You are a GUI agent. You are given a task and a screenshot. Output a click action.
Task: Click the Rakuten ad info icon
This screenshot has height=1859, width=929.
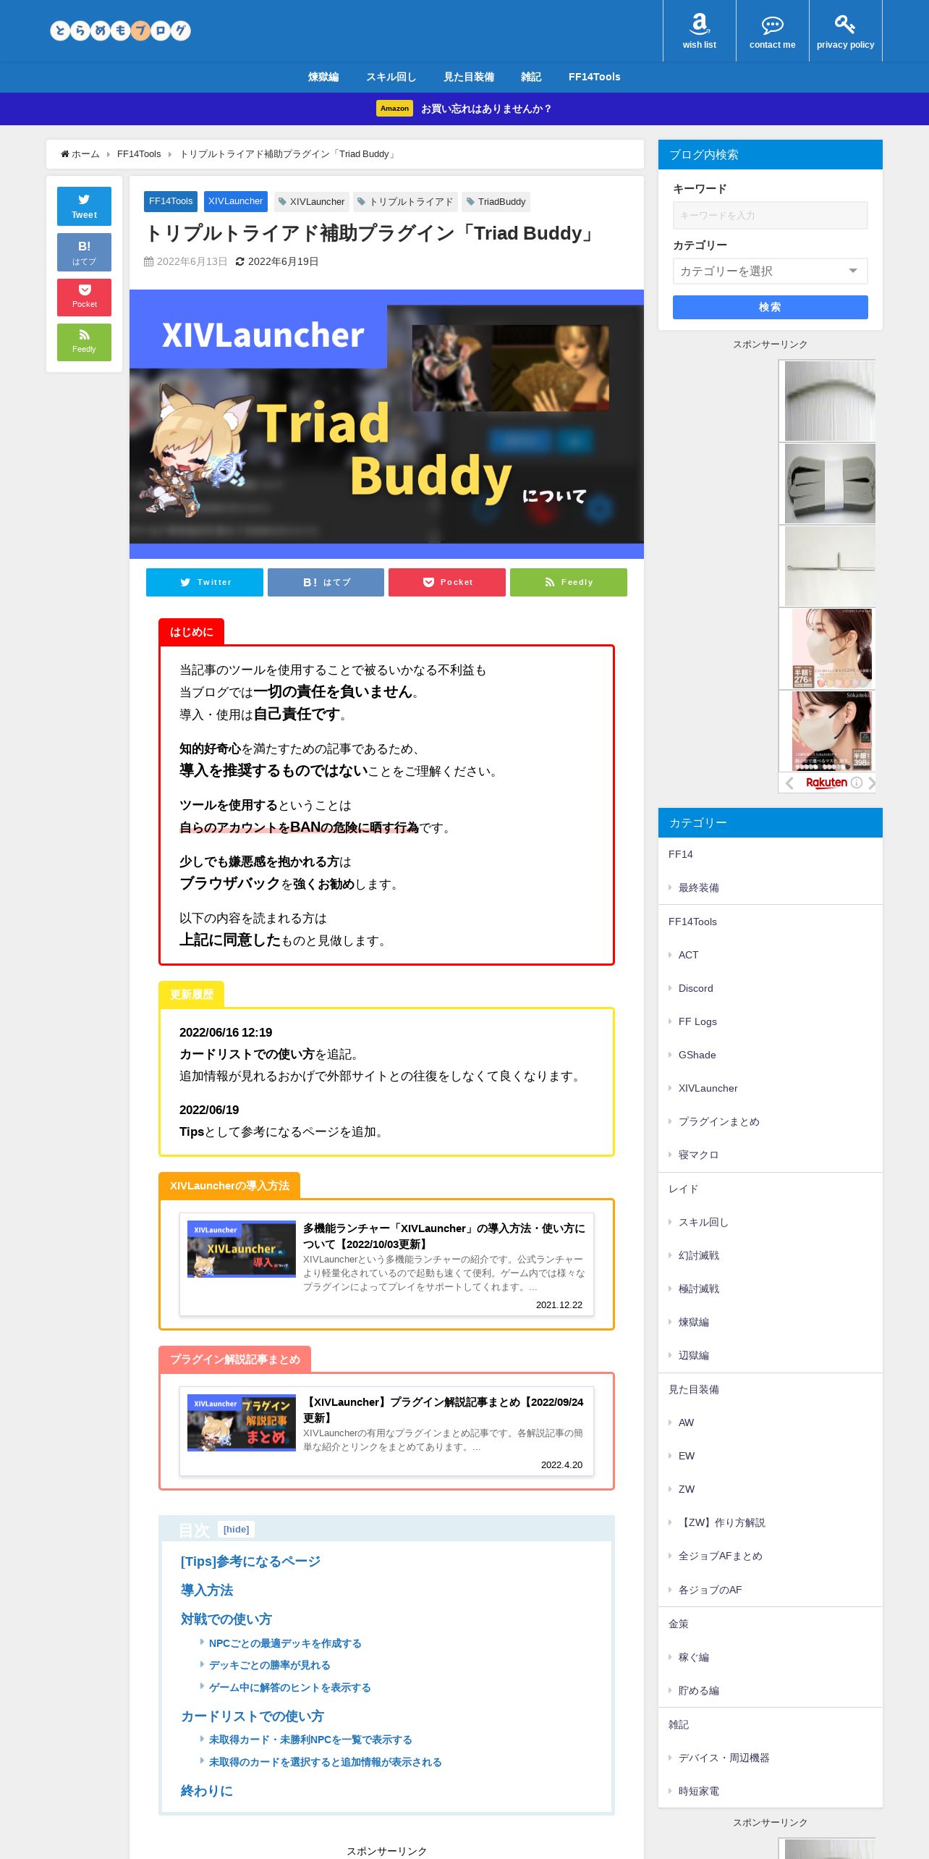pos(856,783)
